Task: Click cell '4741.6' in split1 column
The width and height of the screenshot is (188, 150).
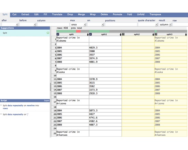Action: pyautogui.click(x=105, y=118)
